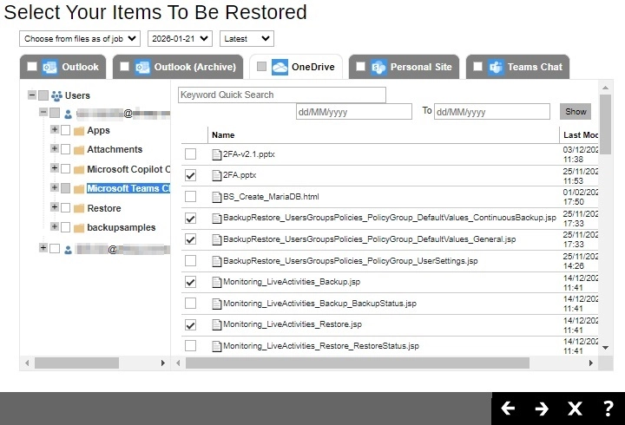Open the 'Choose from files as of job' dropdown
Image resolution: width=625 pixels, height=425 pixels.
coord(80,39)
